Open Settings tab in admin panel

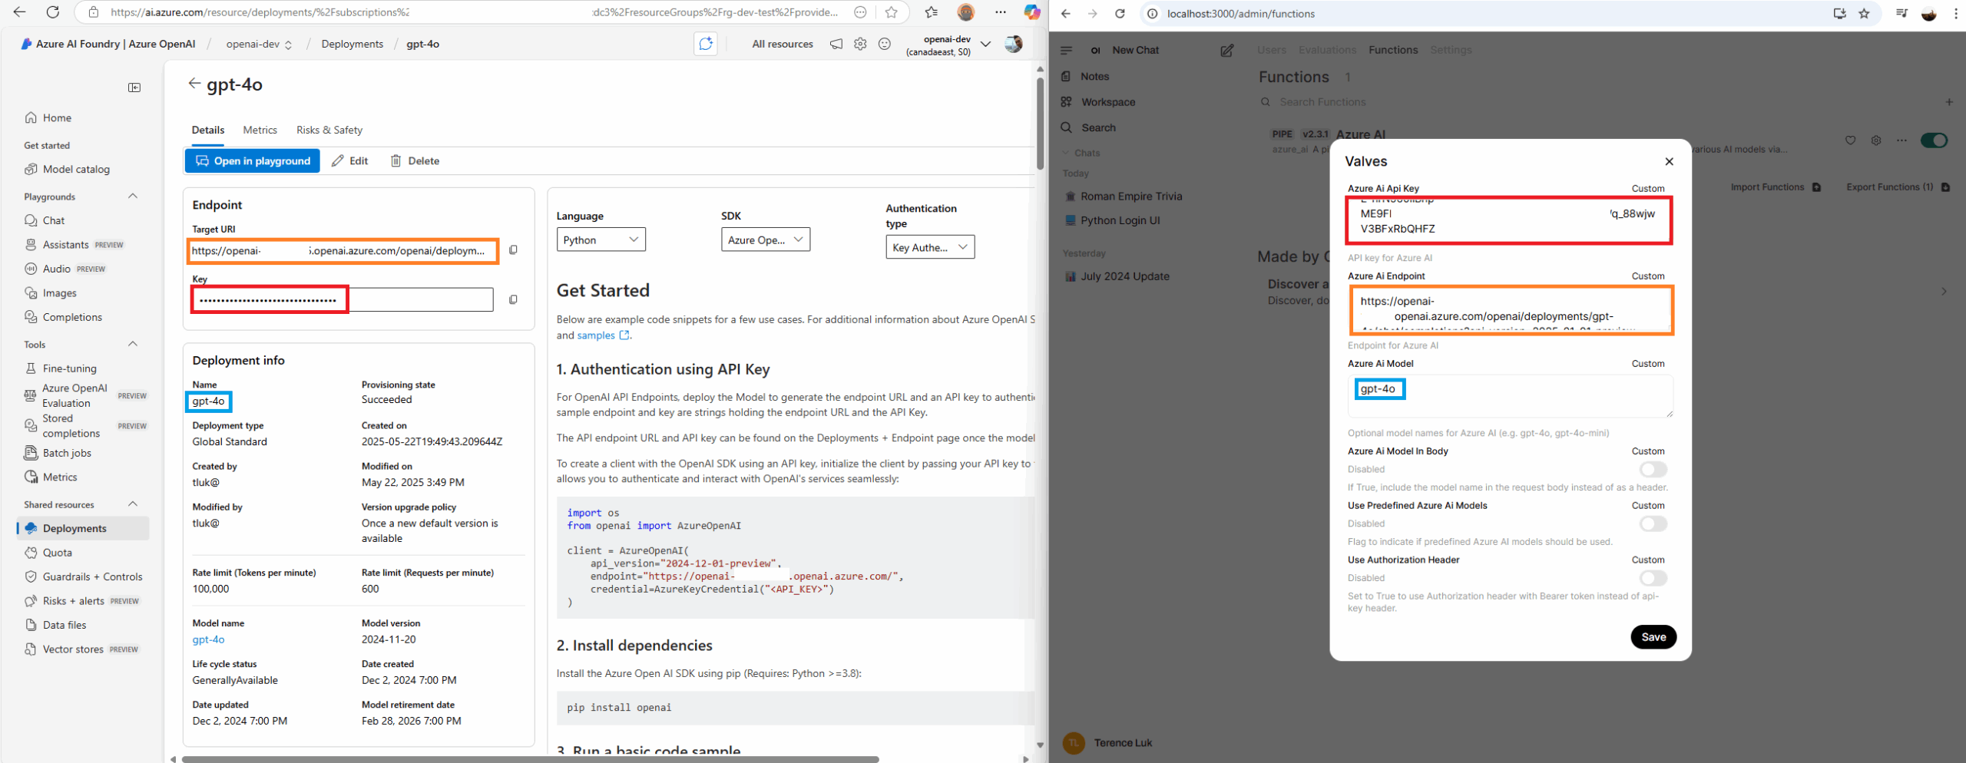click(1451, 50)
